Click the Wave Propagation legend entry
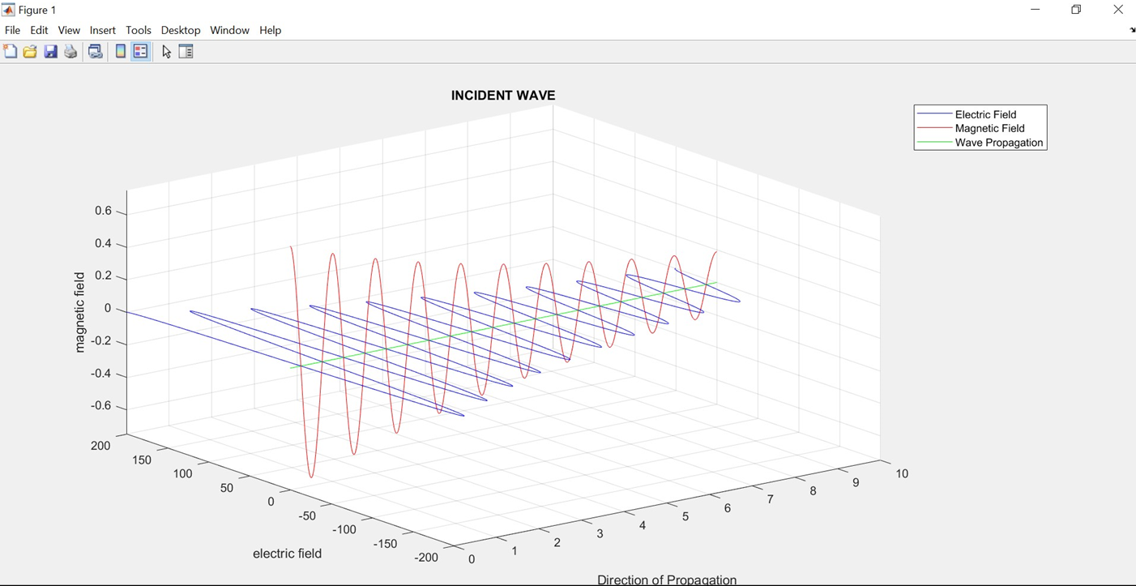 (x=999, y=143)
